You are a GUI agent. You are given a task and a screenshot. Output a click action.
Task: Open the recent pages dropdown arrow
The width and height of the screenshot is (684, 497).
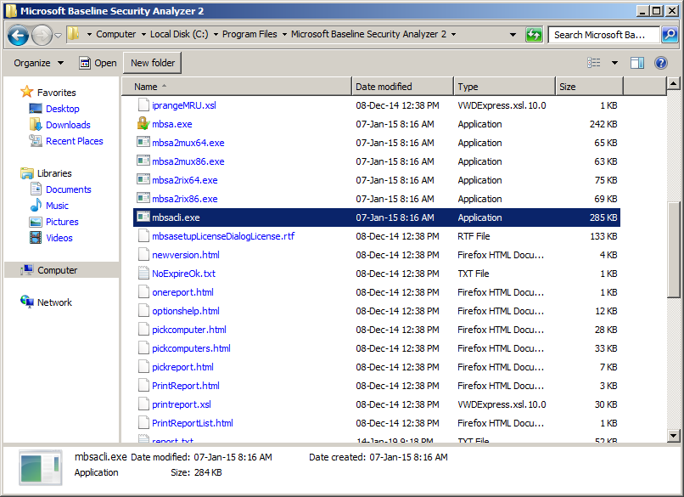pyautogui.click(x=58, y=36)
